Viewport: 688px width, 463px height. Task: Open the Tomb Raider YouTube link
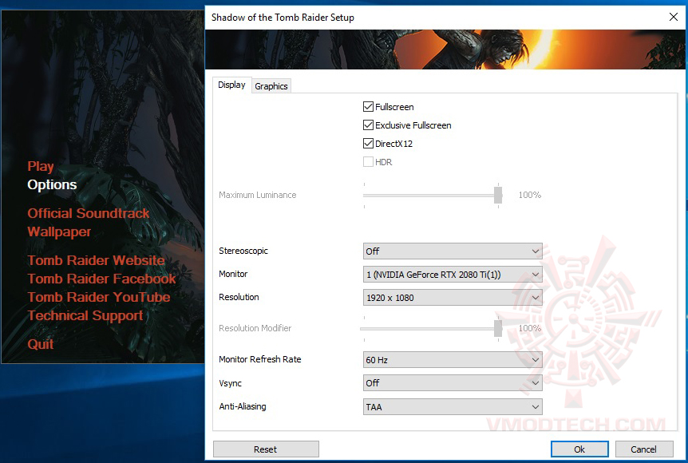pos(99,297)
